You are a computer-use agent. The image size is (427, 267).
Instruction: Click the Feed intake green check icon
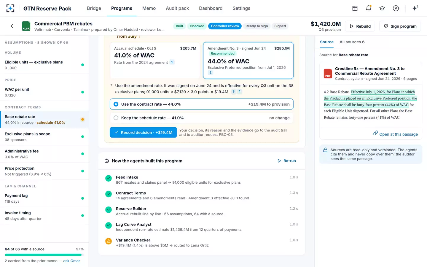(109, 178)
